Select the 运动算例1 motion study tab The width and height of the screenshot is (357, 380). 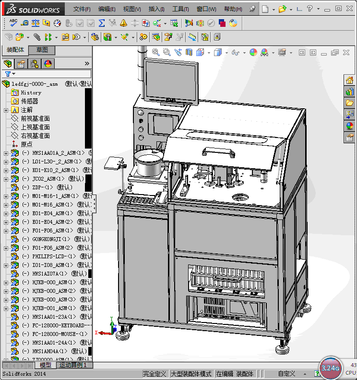pyautogui.click(x=74, y=365)
